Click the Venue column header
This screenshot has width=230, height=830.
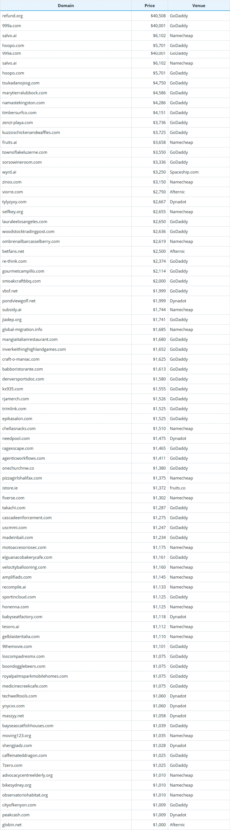point(199,5)
